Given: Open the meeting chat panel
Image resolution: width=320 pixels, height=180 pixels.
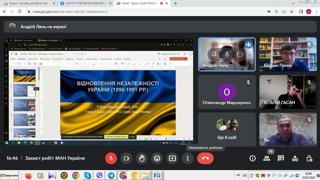Looking at the screenshot, I should coord(281,158).
